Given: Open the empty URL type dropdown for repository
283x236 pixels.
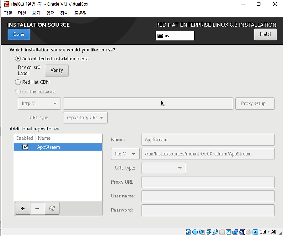Looking at the screenshot, I should pos(164,168).
